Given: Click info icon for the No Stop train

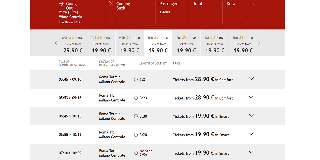Looking at the screenshot, I should point(136,153).
